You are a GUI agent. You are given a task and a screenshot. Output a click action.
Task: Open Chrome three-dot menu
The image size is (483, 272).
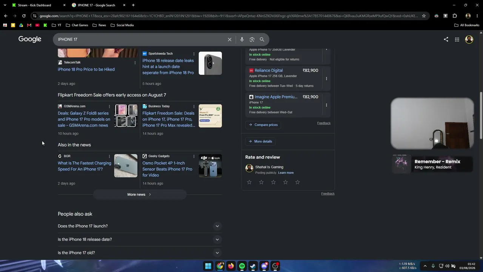pyautogui.click(x=477, y=16)
